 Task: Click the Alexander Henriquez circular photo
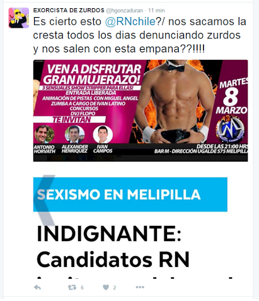(x=74, y=134)
